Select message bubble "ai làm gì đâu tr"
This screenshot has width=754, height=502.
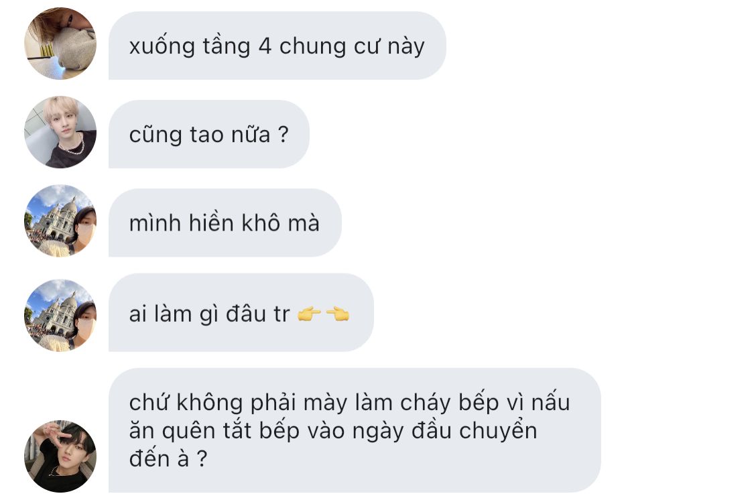(x=241, y=312)
